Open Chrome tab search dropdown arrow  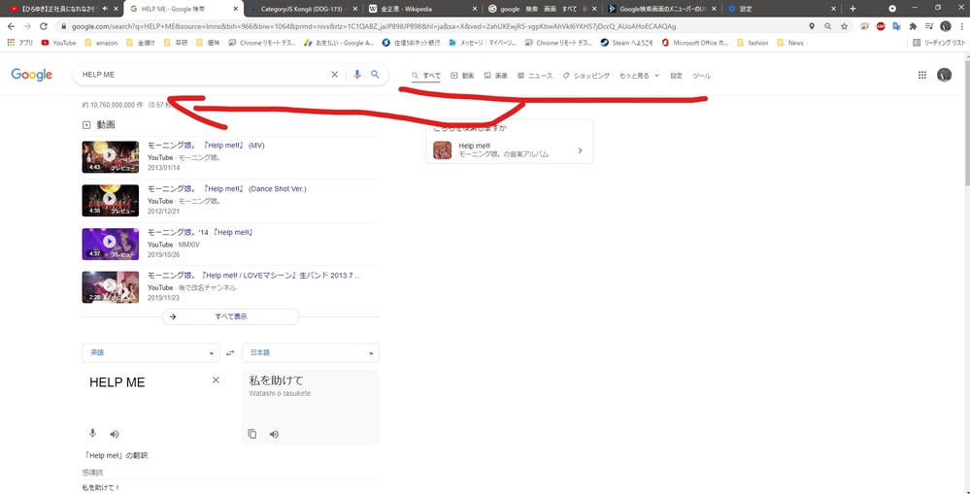pyautogui.click(x=892, y=9)
